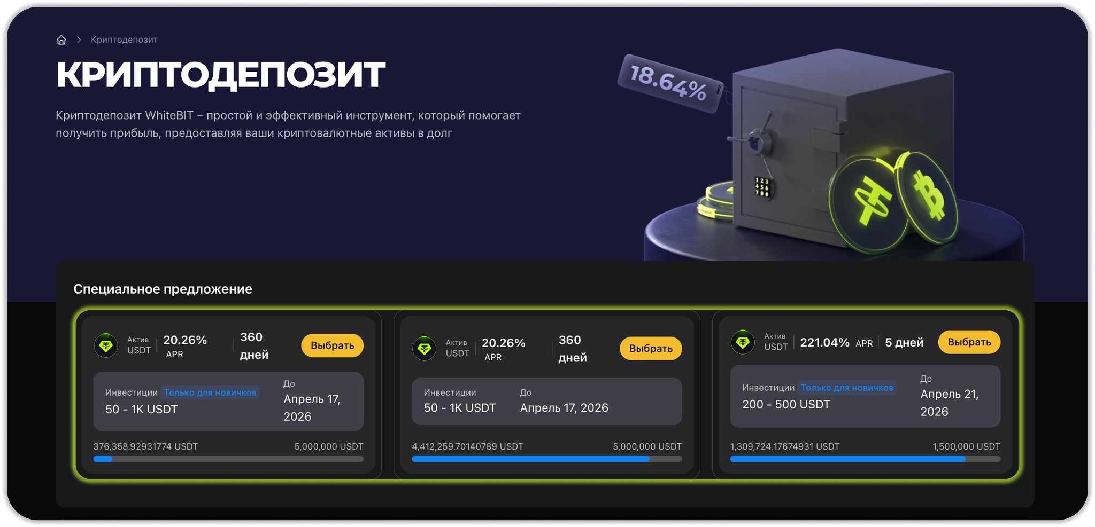Click 'Только для новичков' badge in the first card

(x=210, y=392)
